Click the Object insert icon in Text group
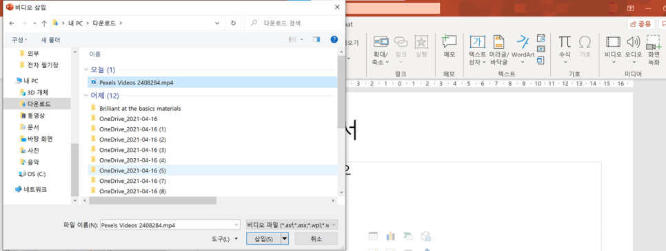666x251 pixels. [541, 61]
